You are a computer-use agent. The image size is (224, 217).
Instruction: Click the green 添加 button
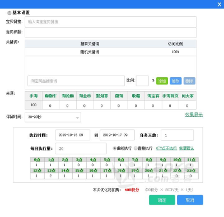162,81
